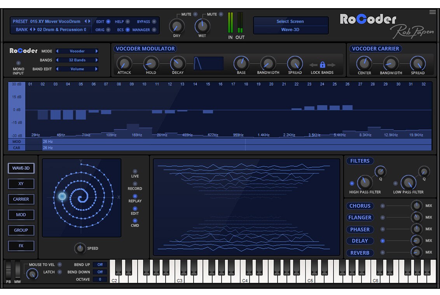Enable the Low Pass Filter LED

pyautogui.click(x=395, y=184)
